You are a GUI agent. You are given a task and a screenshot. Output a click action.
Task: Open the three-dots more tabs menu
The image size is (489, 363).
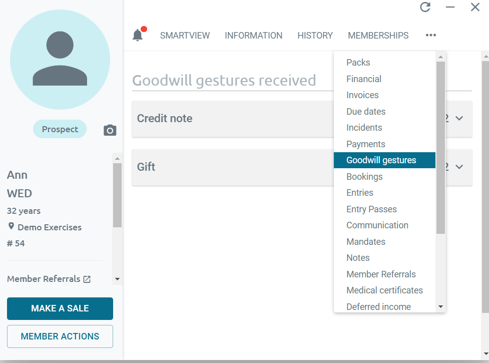(x=430, y=35)
